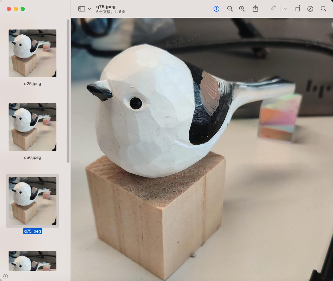Expand the Markup options dropdown arrow

coord(285,9)
